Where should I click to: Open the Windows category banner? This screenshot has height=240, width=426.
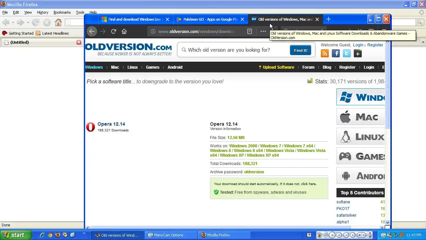click(360, 97)
